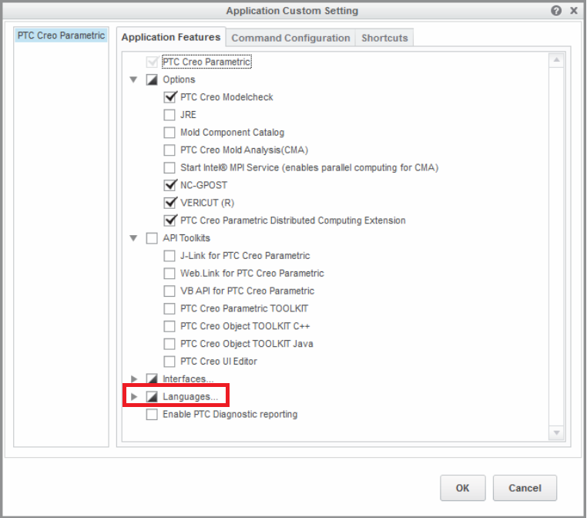Open the help question mark icon
Screen dimensions: 587x518
click(556, 11)
